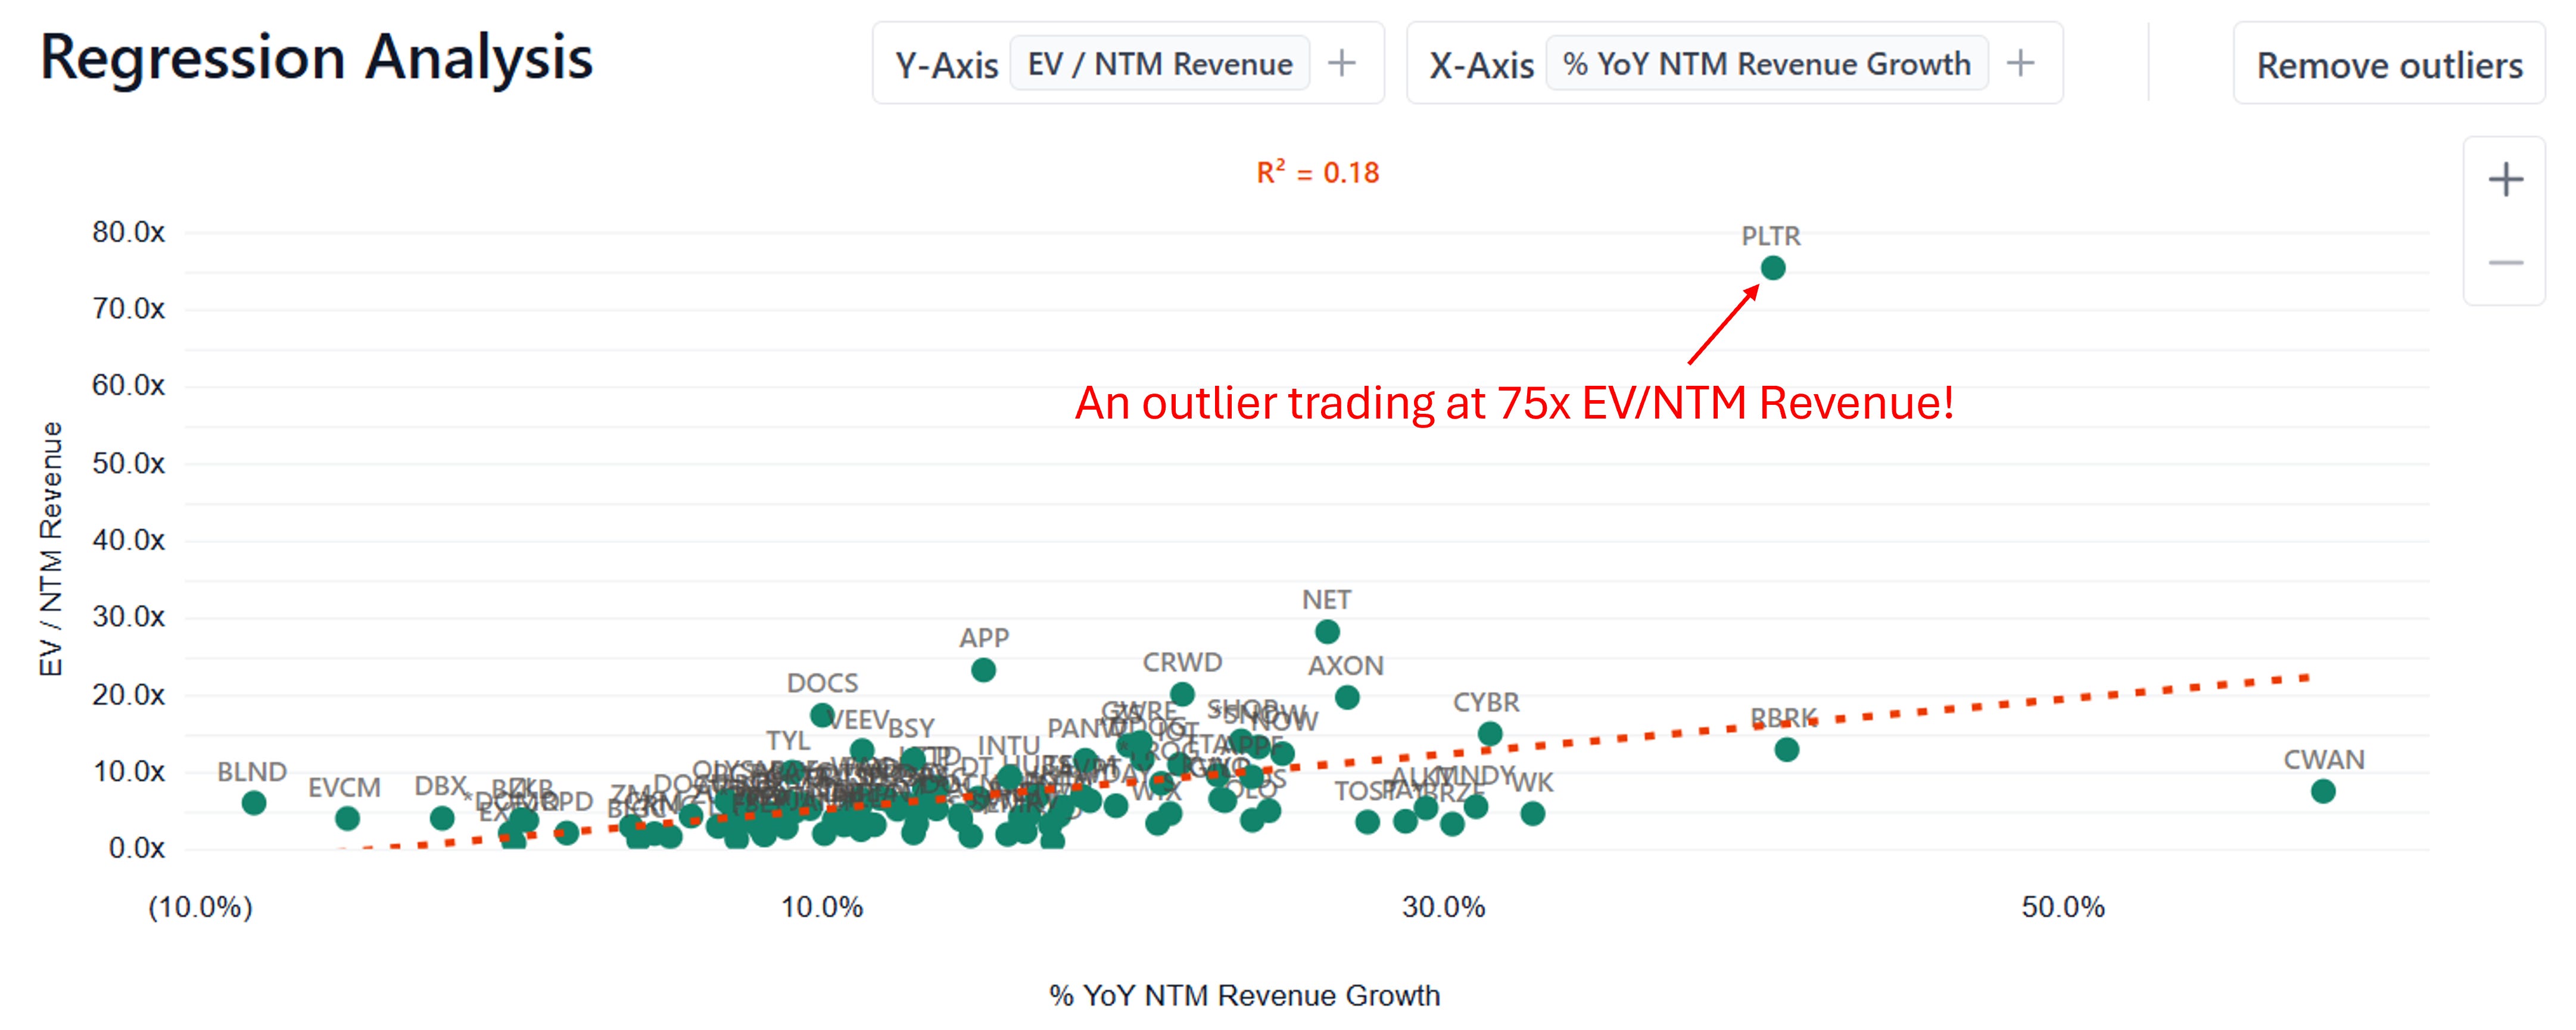
Task: Click the DBX data point
Action: (x=442, y=818)
